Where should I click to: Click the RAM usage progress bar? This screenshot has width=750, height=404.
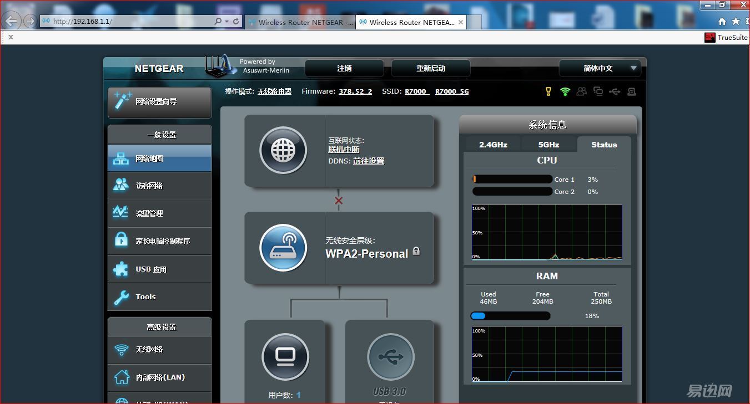(x=510, y=316)
